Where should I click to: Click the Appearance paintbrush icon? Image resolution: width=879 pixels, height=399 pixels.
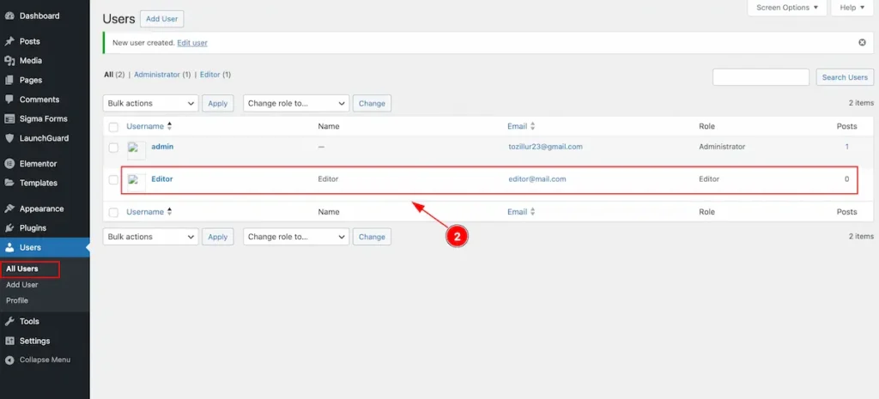pos(9,209)
